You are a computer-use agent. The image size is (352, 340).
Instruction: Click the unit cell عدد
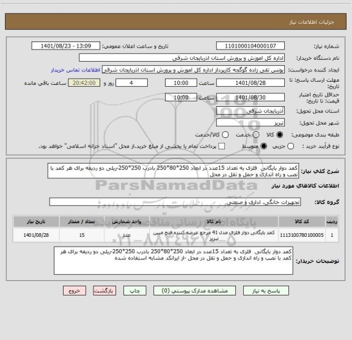[127, 235]
